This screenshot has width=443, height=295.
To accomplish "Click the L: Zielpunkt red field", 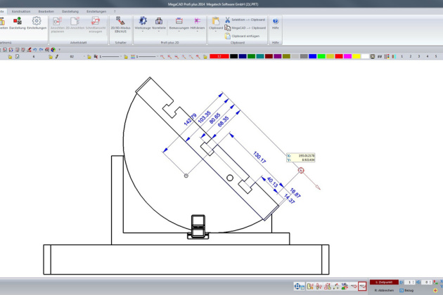I will [384, 282].
